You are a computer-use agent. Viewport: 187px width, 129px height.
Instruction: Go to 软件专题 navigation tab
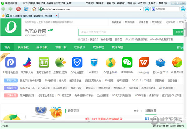pyautogui.click(x=117, y=47)
